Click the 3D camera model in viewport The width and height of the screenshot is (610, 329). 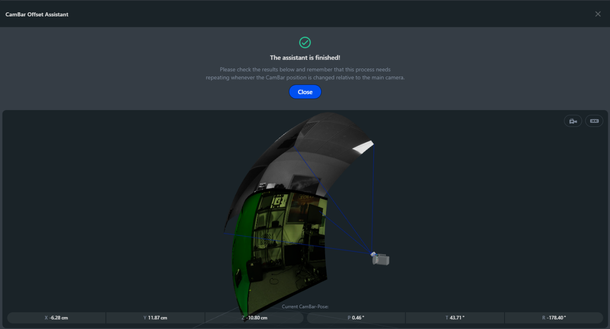(381, 259)
